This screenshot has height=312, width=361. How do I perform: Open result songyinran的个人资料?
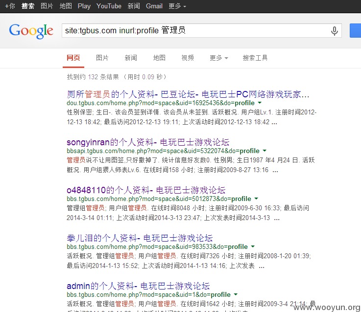pyautogui.click(x=148, y=142)
